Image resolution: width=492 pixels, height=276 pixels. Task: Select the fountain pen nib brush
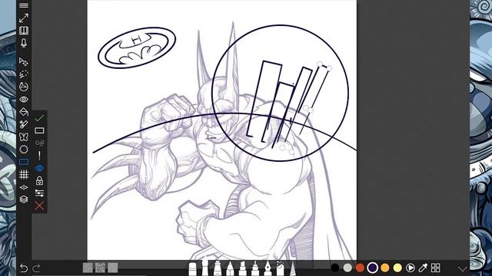[268, 268]
